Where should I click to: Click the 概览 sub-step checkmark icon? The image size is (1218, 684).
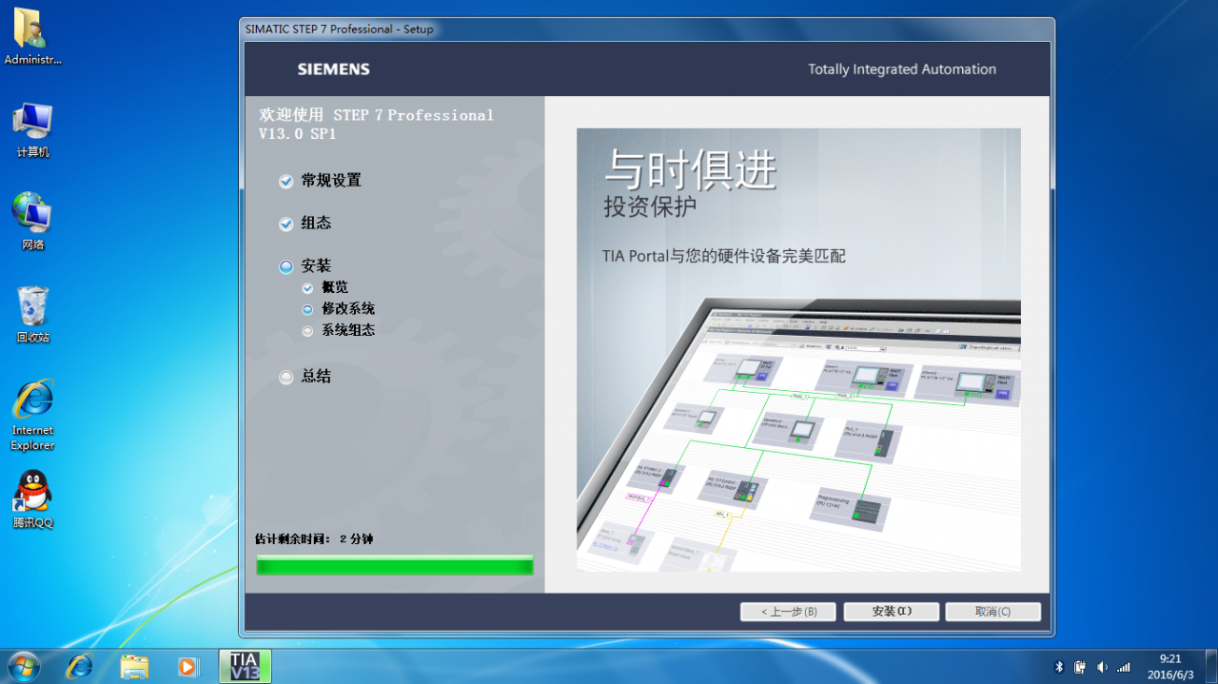(307, 288)
